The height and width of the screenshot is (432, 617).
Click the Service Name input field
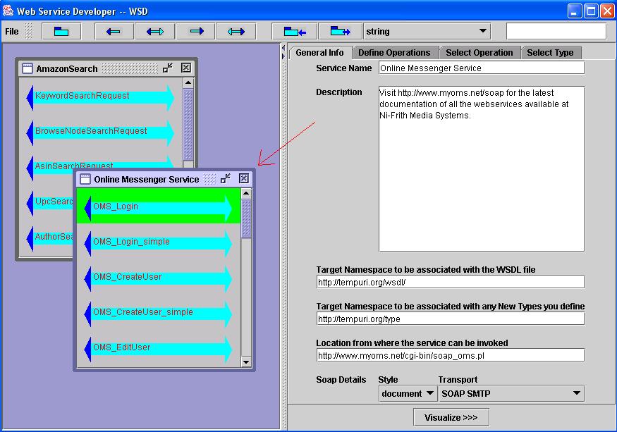(482, 68)
